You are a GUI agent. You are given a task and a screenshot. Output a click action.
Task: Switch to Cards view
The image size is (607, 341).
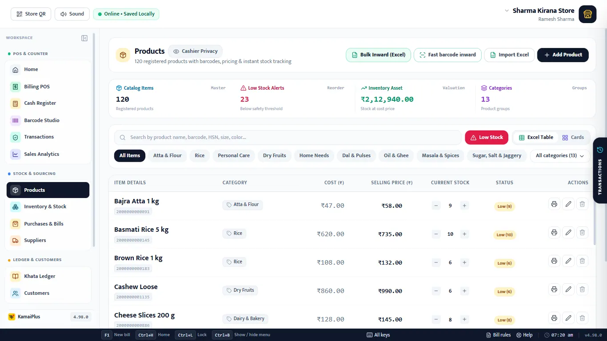click(x=573, y=138)
